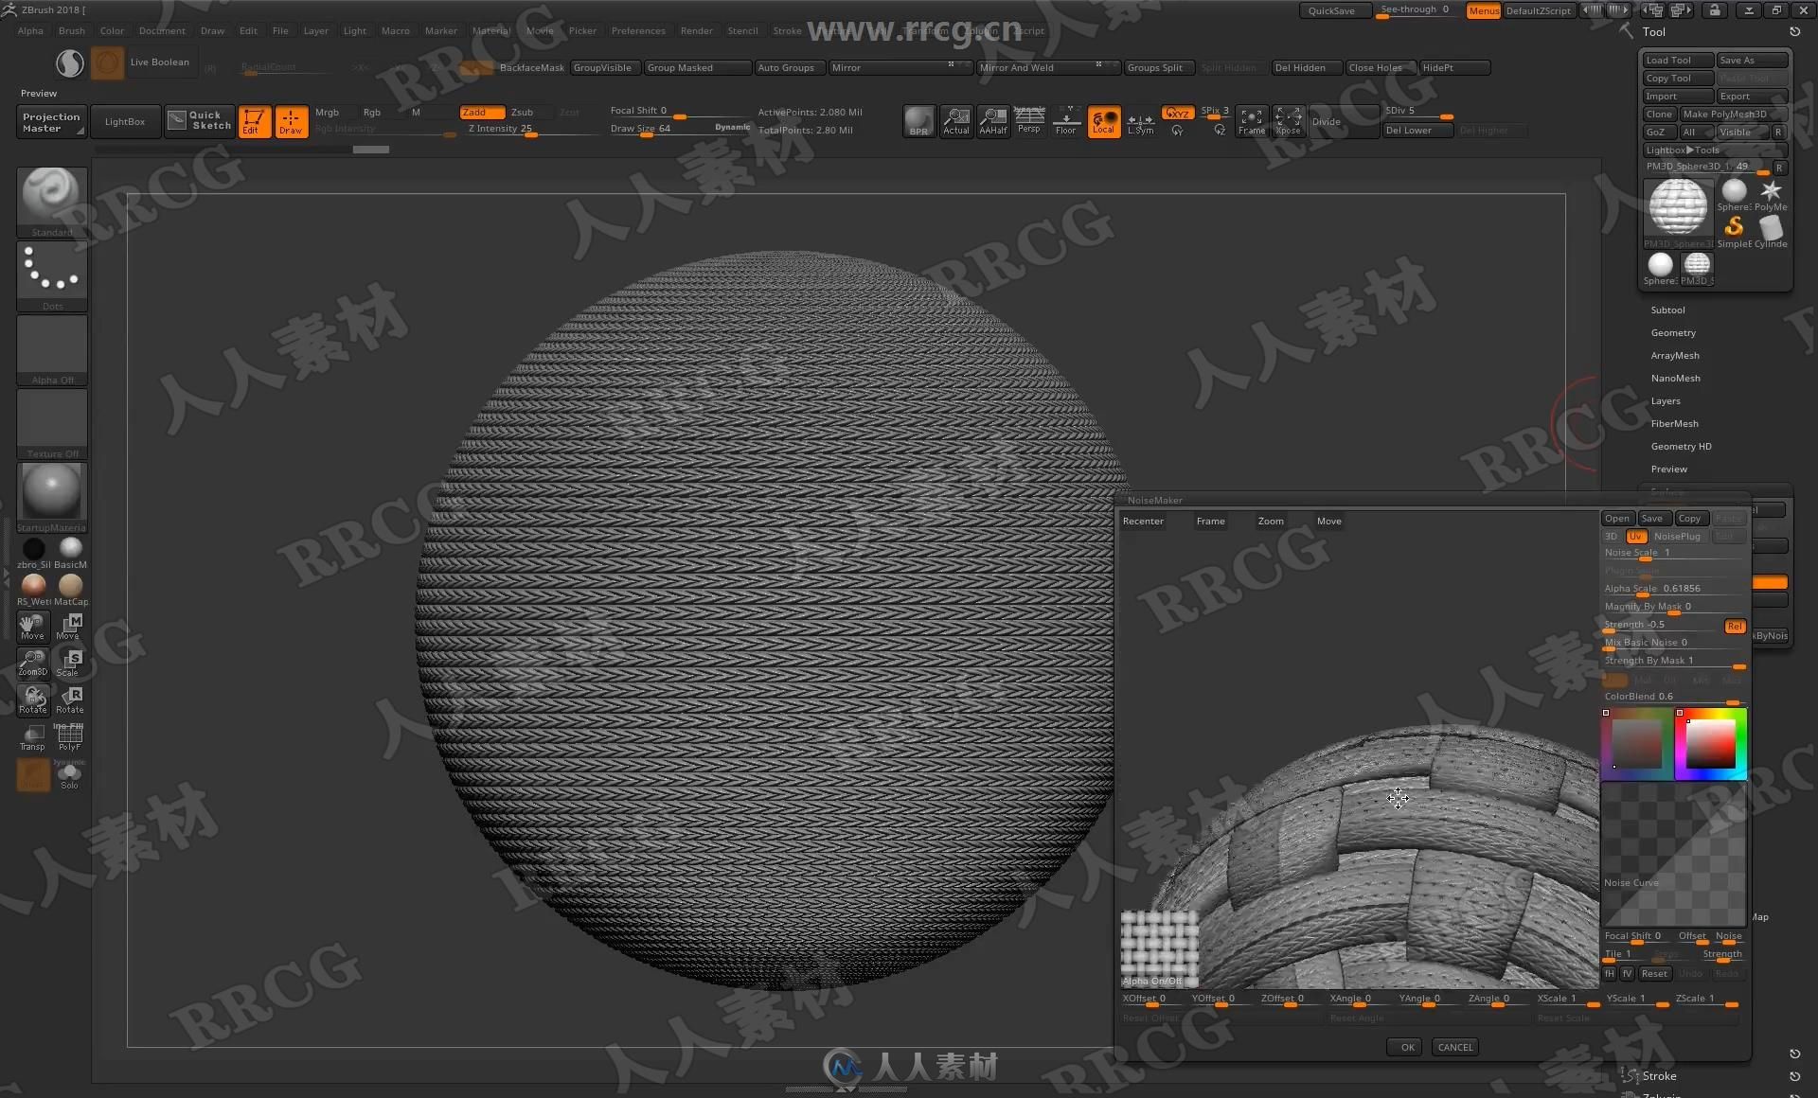Viewport: 1818px width, 1098px height.
Task: Toggle Mrgb channel mode
Action: 327,112
